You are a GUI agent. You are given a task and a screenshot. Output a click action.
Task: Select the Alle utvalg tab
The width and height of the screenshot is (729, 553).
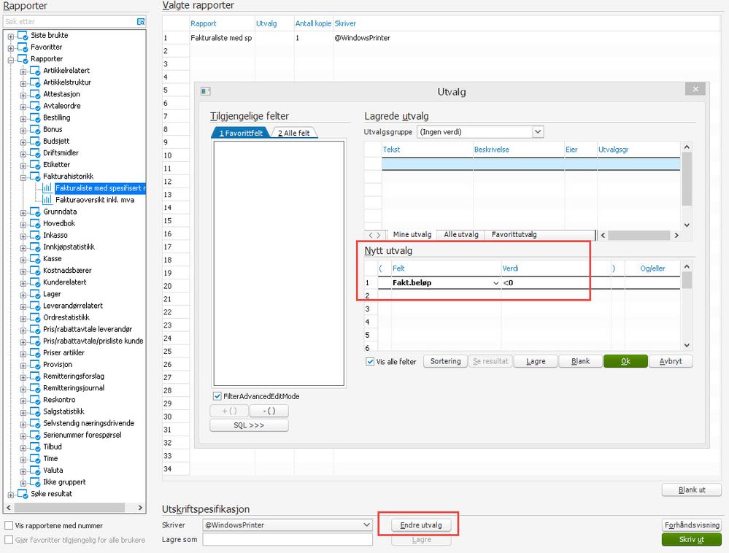click(460, 235)
